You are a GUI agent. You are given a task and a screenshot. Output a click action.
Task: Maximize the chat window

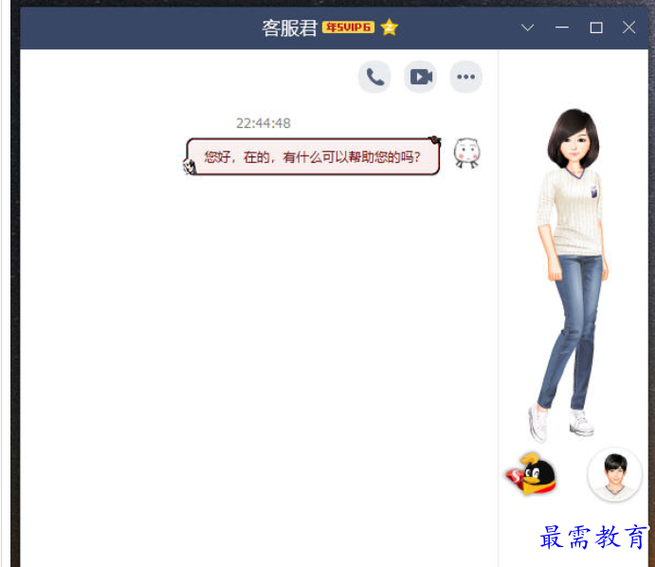(x=596, y=28)
